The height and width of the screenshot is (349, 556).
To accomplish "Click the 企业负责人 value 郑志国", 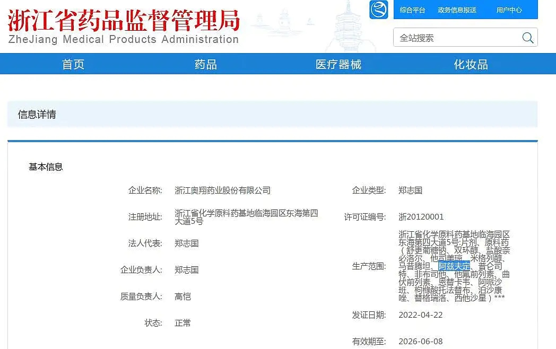I will pyautogui.click(x=187, y=270).
